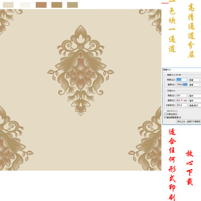Click the pixel width input field

coord(181,80)
